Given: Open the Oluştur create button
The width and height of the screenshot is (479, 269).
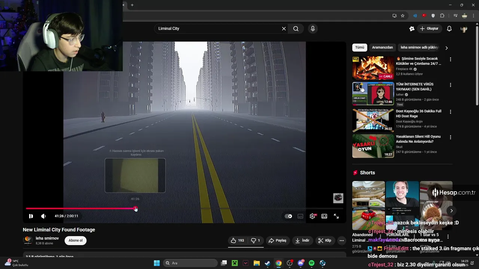Looking at the screenshot, I should (430, 28).
